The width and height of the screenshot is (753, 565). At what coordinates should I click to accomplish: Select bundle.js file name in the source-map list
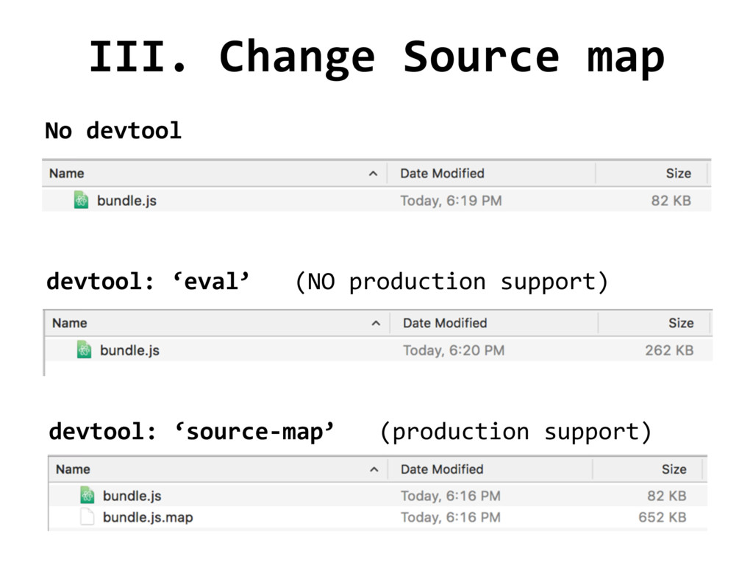(132, 496)
